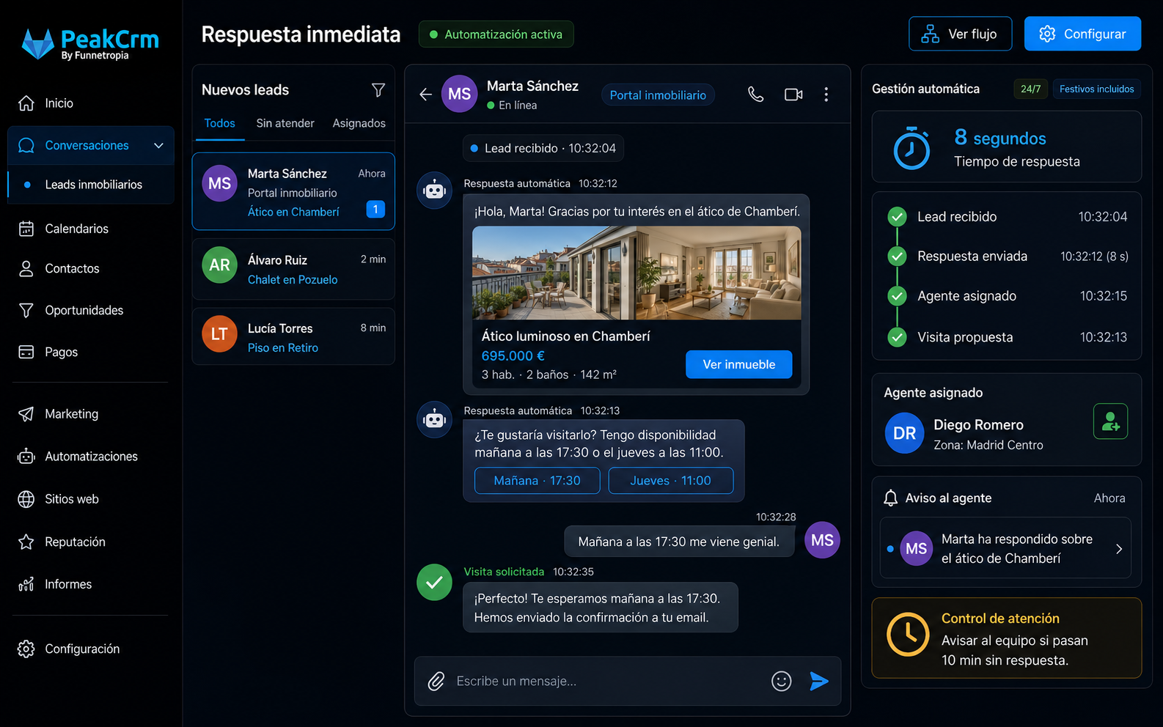Focus the Escribe un mensaje input field
Screen dimensions: 1163x727
pyautogui.click(x=609, y=682)
